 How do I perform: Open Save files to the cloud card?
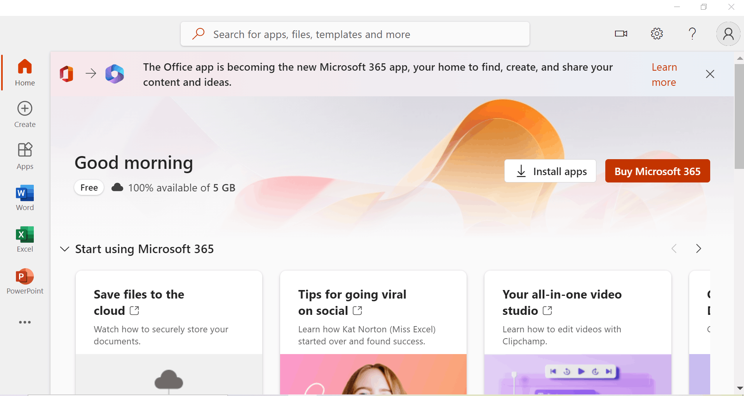point(169,333)
